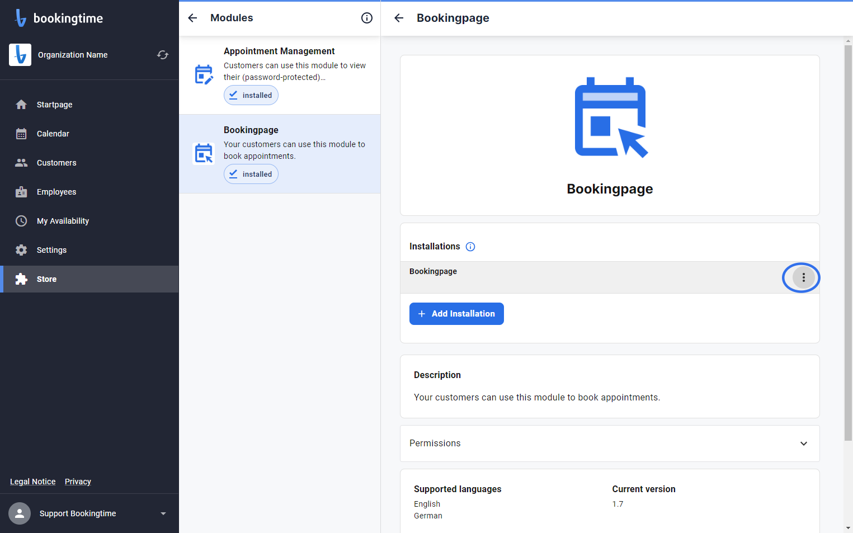Screen dimensions: 853x533
Task: Open the Support Bookingtime account dropdown arrow
Action: tap(163, 513)
